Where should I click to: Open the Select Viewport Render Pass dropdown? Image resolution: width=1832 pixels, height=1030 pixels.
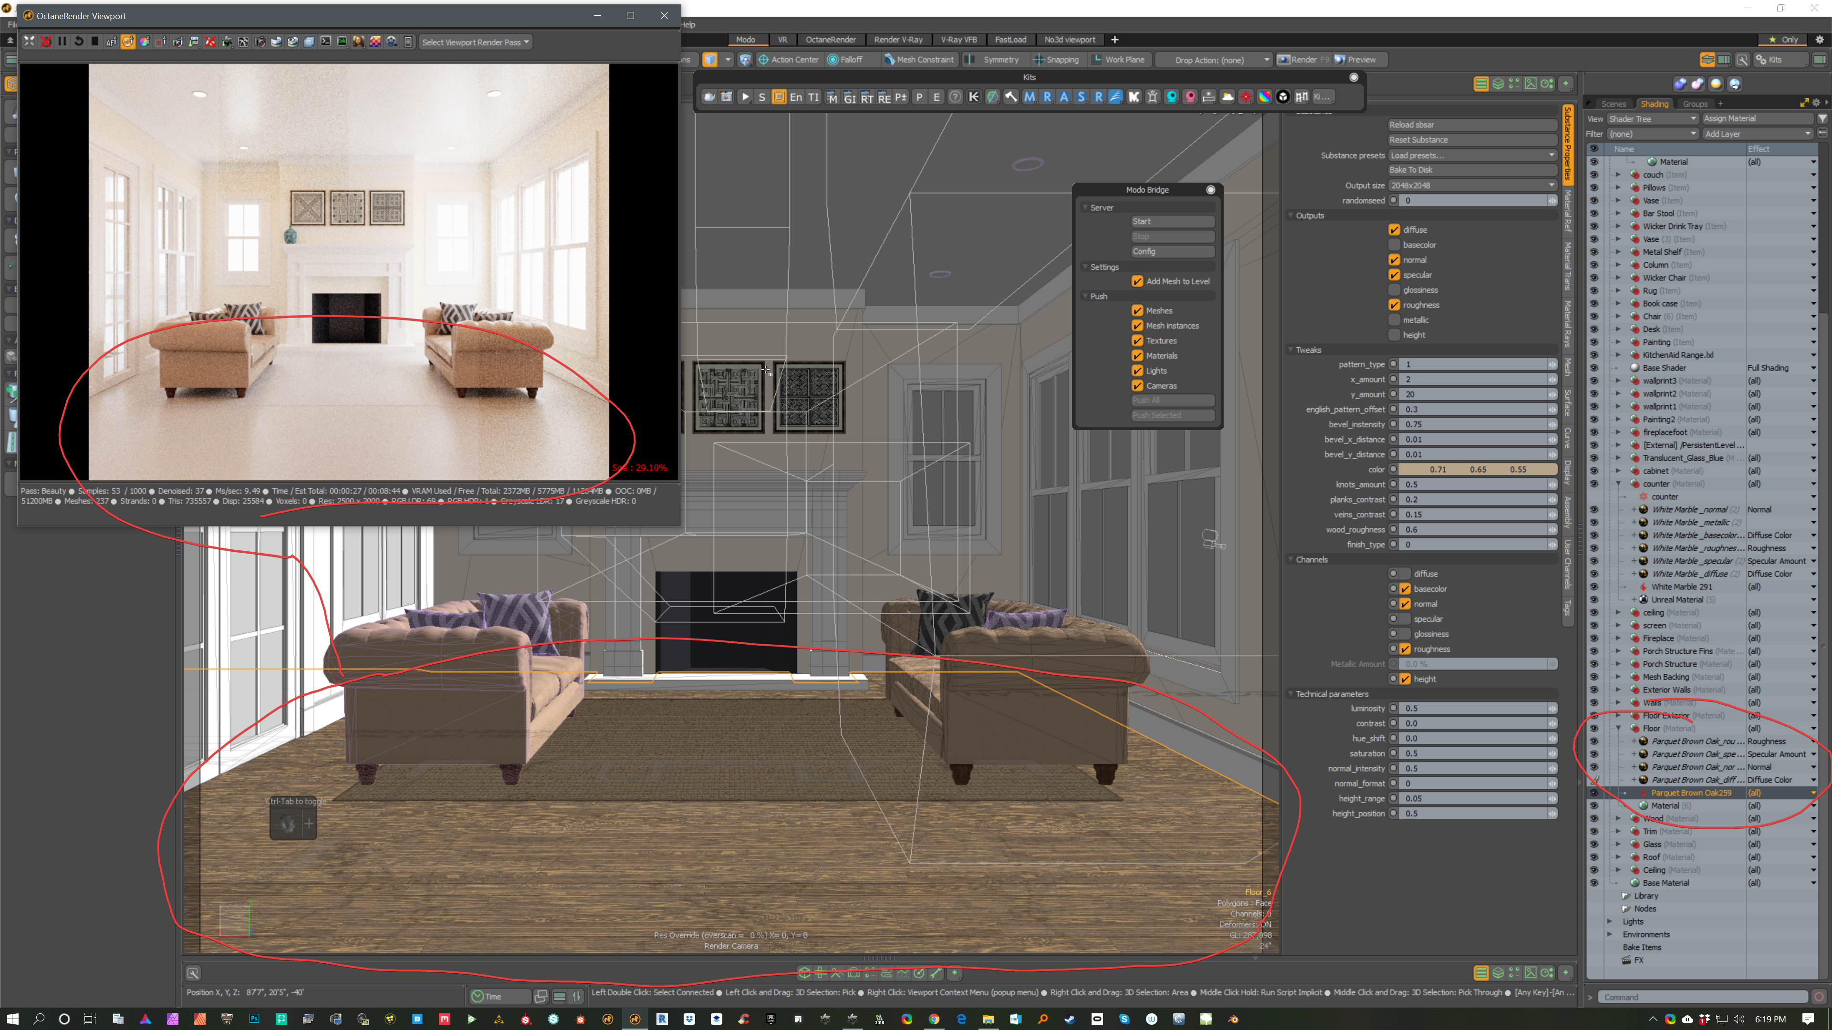point(475,42)
